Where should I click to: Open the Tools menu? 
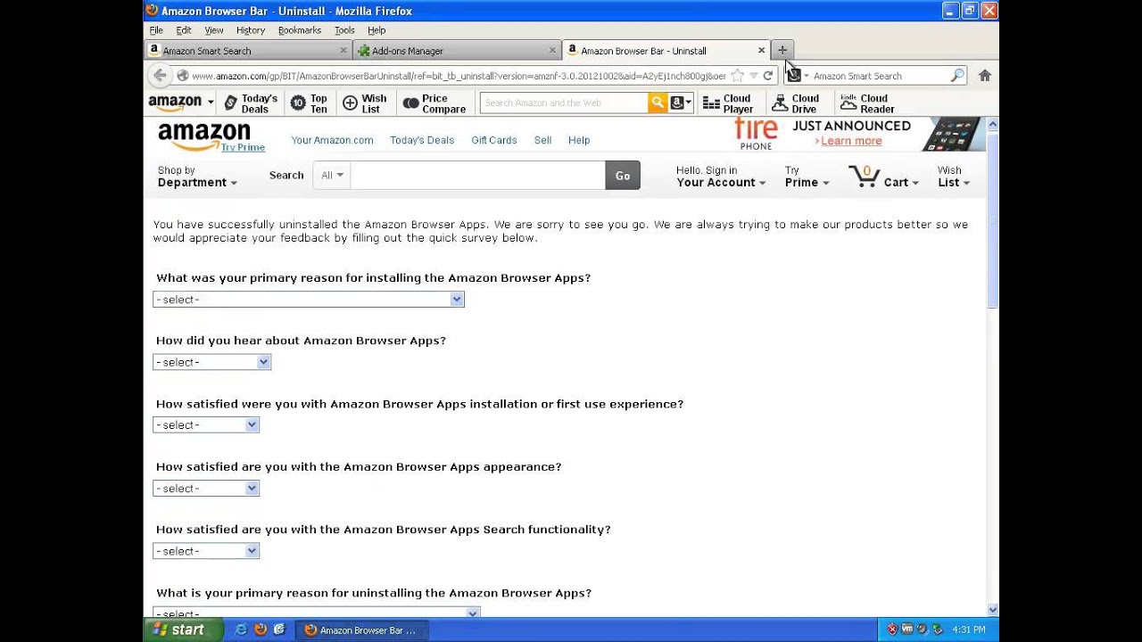(x=344, y=30)
